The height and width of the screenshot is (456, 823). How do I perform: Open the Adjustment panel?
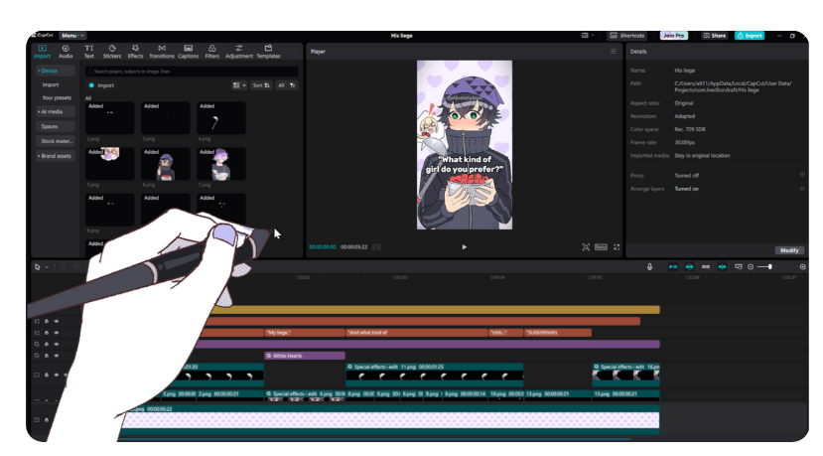coord(239,52)
